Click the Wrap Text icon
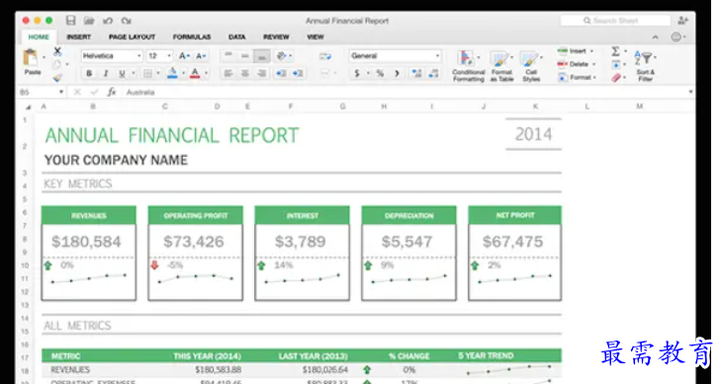Viewport: 721px width, 384px height. pos(325,56)
